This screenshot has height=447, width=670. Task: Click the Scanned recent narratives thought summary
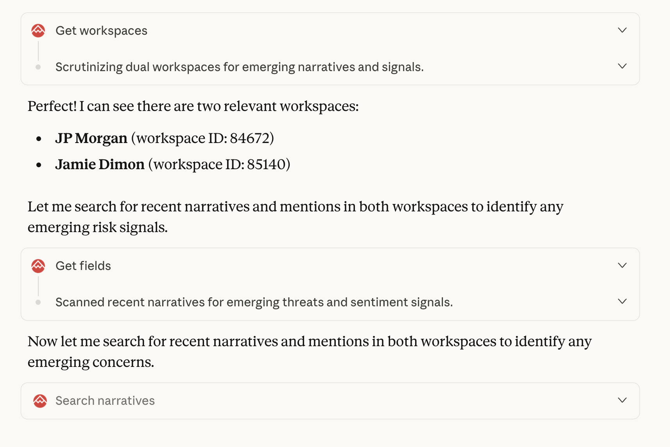click(x=254, y=302)
